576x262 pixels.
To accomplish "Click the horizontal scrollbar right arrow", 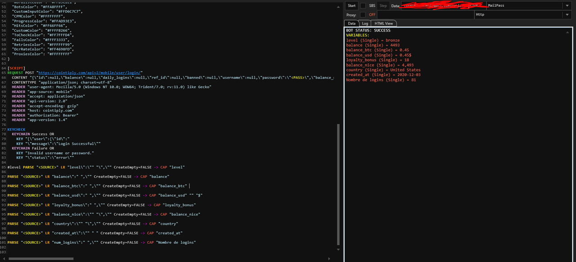I will click(x=329, y=258).
